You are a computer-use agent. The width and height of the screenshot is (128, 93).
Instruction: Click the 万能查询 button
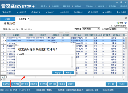(62, 84)
